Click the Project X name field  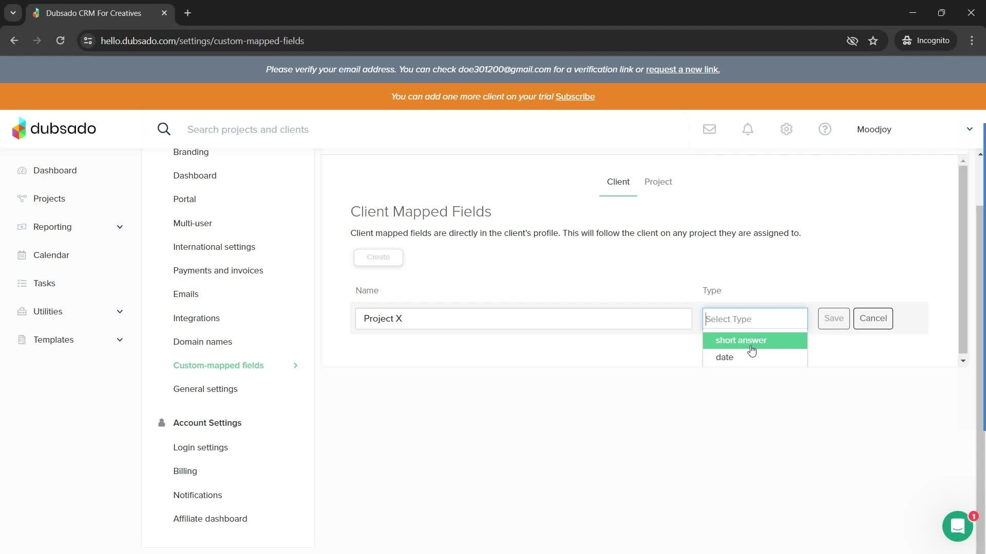[523, 319]
